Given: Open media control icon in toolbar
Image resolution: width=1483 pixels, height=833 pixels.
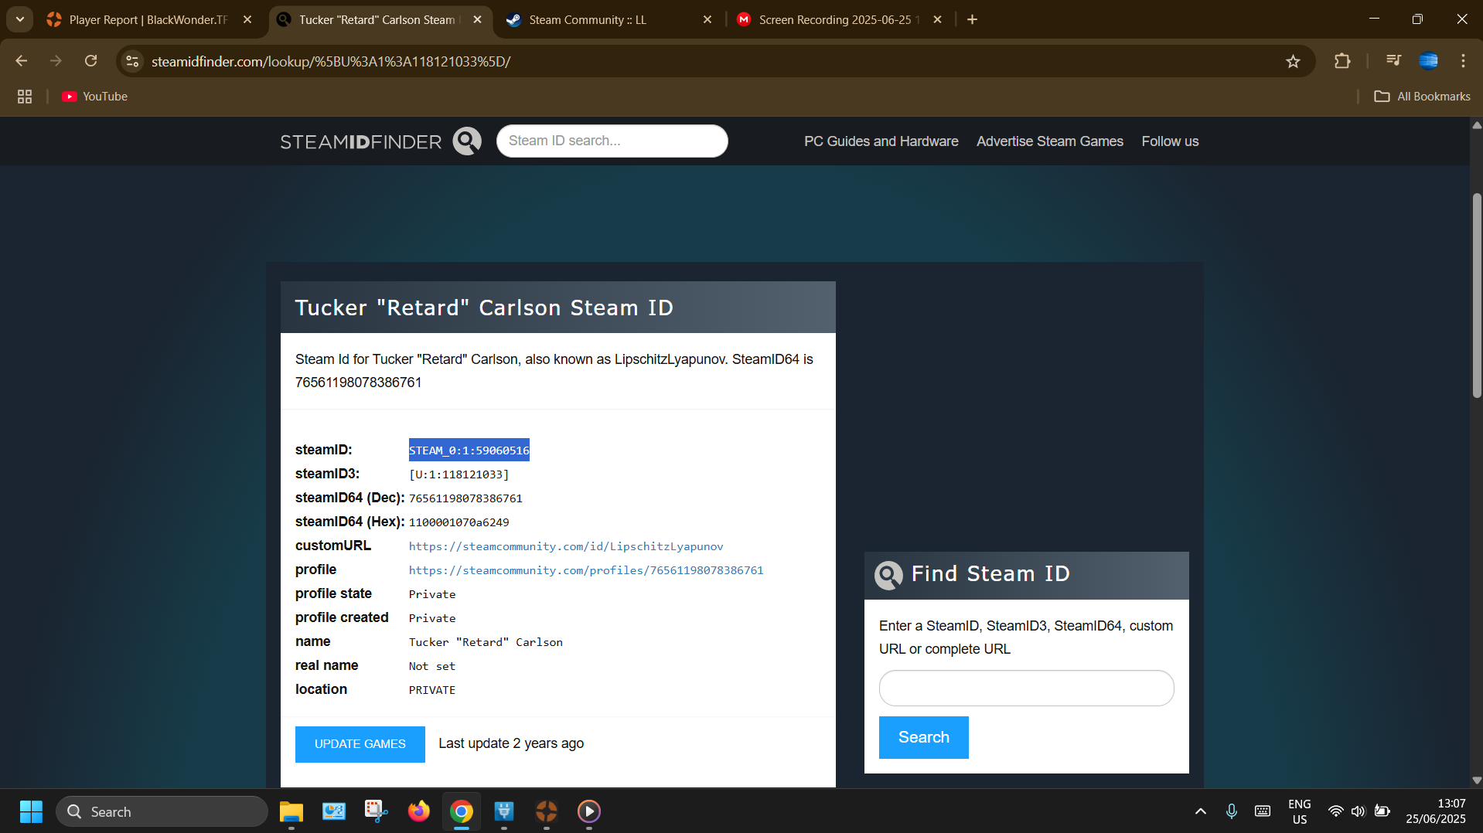Looking at the screenshot, I should pyautogui.click(x=1393, y=60).
